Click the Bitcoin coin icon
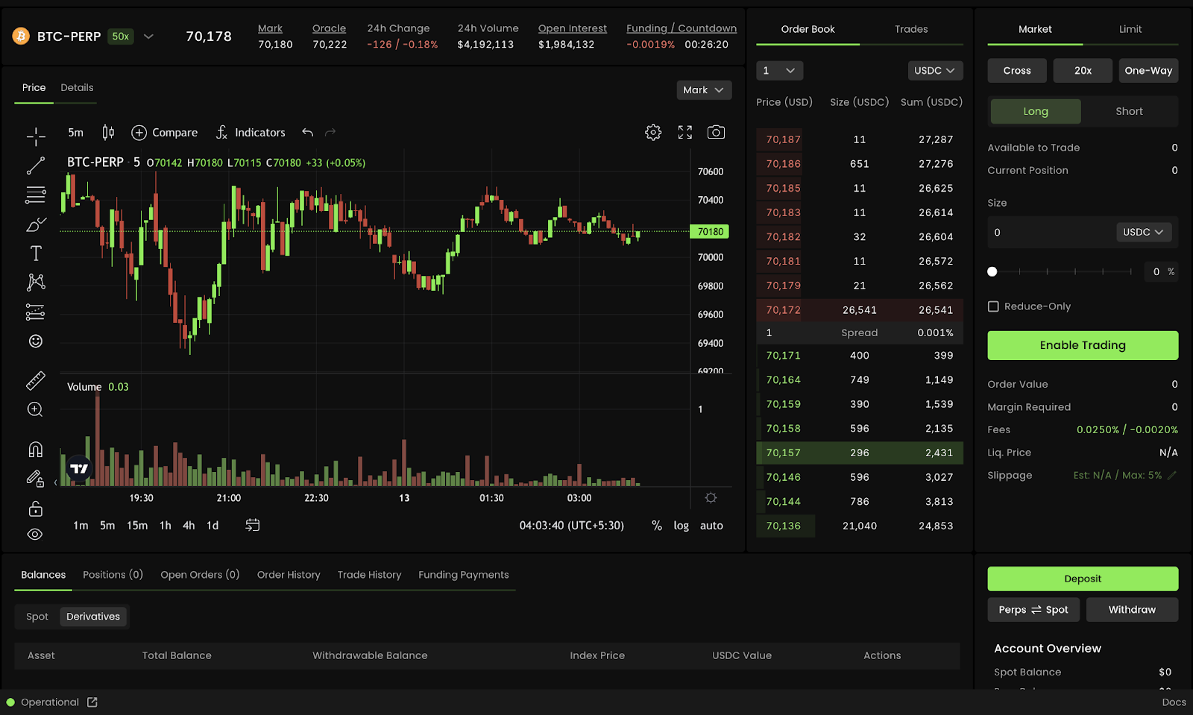 pyautogui.click(x=21, y=36)
